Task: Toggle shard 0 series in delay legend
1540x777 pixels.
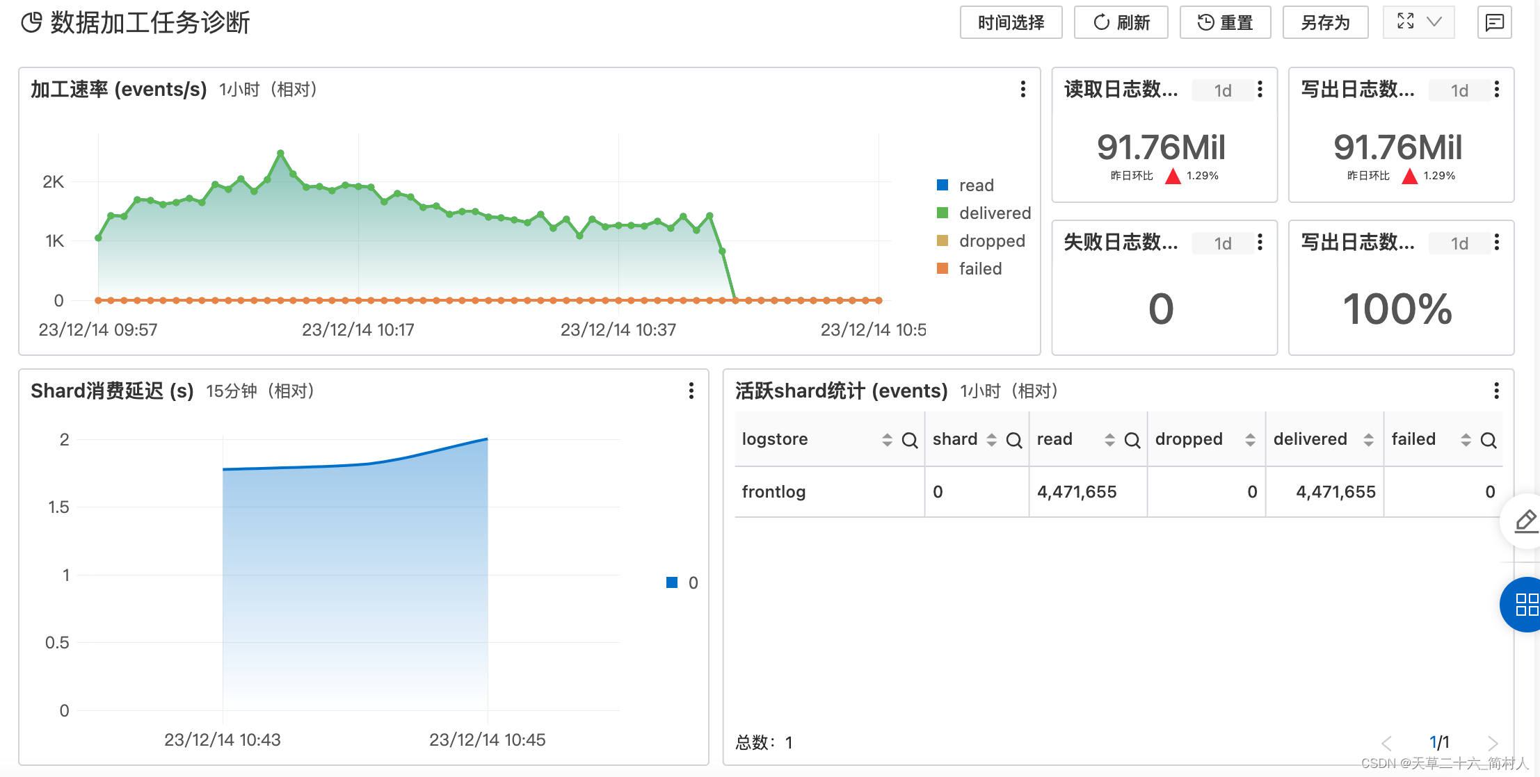Action: (x=682, y=582)
